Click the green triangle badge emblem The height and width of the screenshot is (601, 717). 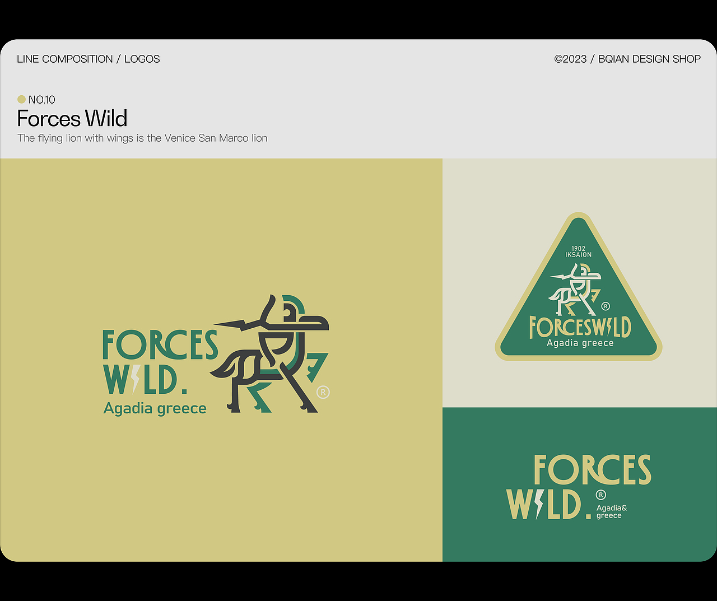pos(579,287)
